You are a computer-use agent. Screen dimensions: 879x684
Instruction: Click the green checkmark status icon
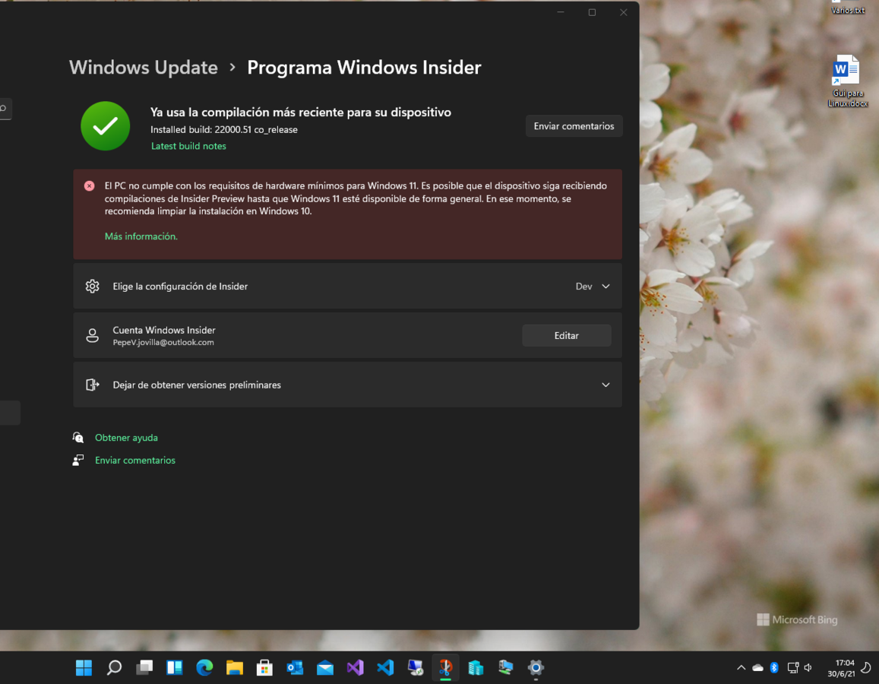click(x=106, y=126)
